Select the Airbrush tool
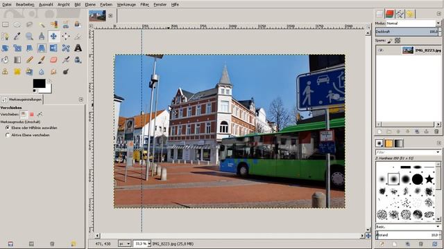This screenshot has height=249, width=444. pyautogui.click(x=66, y=60)
